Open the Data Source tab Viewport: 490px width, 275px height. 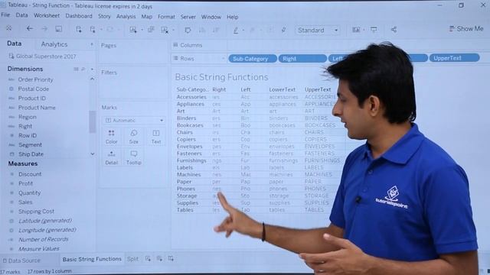pos(21,260)
